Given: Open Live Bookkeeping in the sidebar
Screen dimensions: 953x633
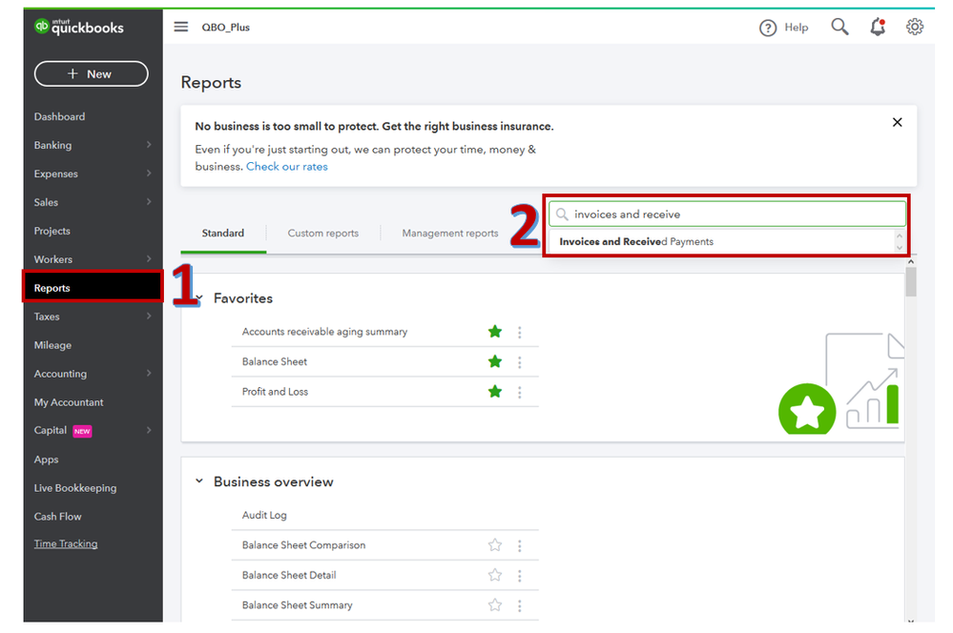Looking at the screenshot, I should (x=75, y=488).
